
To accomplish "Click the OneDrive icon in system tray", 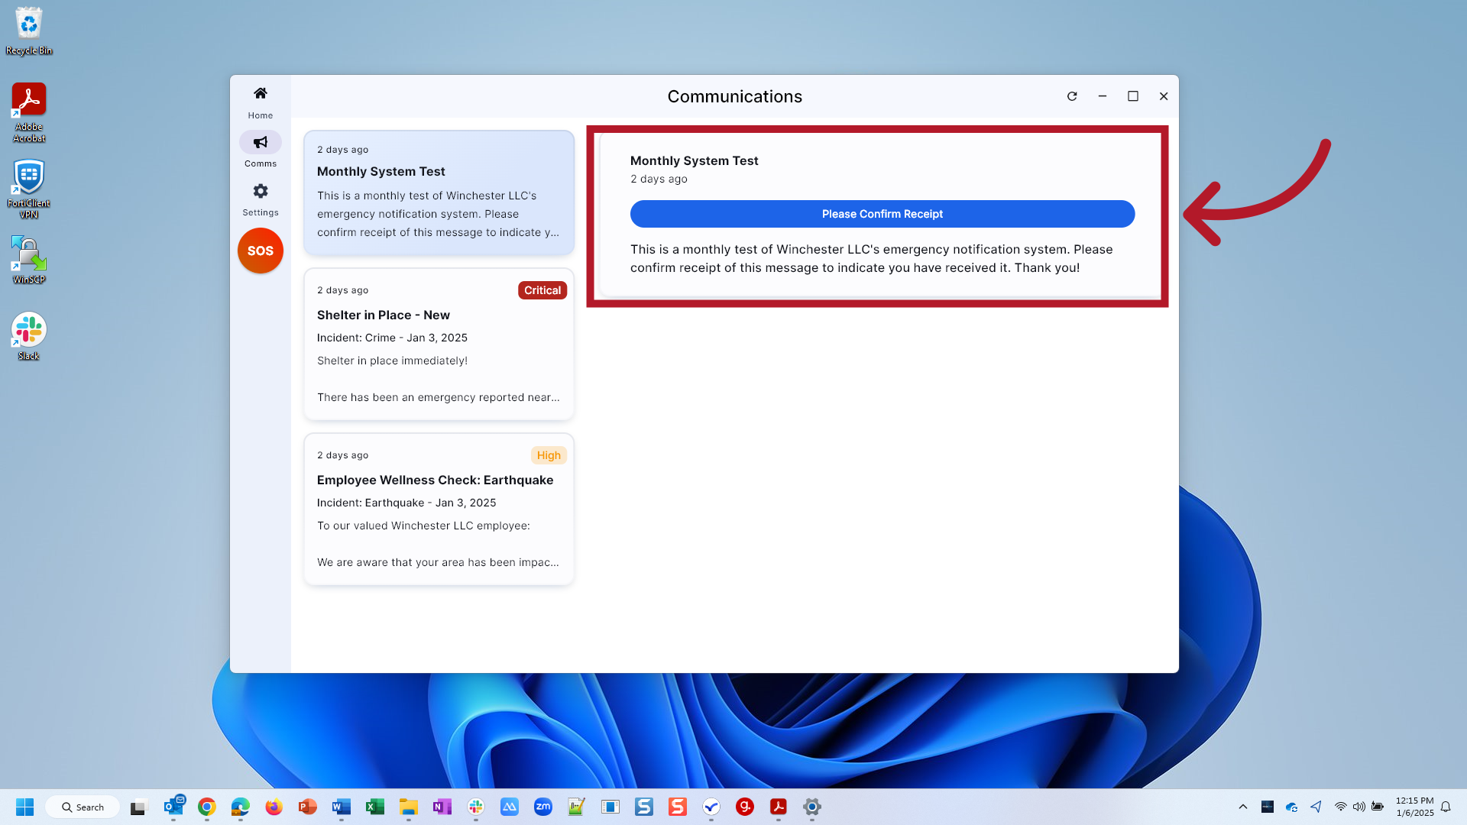I will pyautogui.click(x=1291, y=807).
